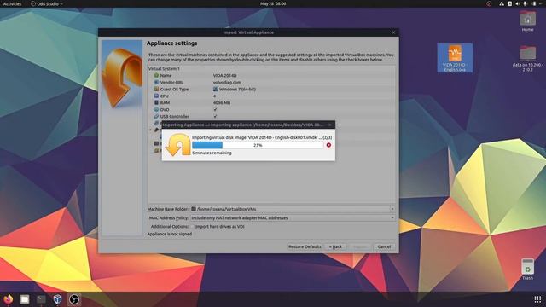Open the network status tray icon
This screenshot has width=546, height=307.
point(502,3)
